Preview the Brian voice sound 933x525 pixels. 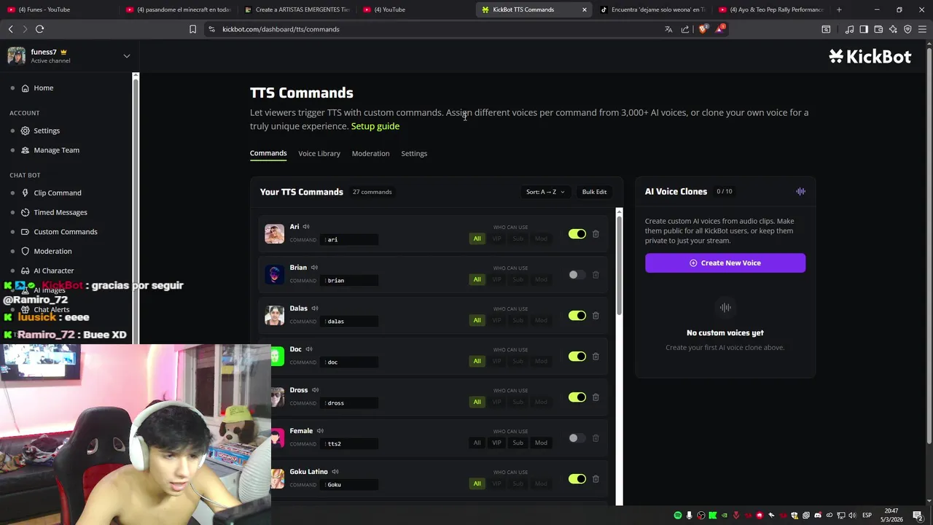tap(314, 268)
